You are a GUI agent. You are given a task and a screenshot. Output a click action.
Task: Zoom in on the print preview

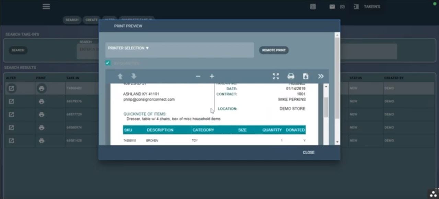tap(212, 76)
